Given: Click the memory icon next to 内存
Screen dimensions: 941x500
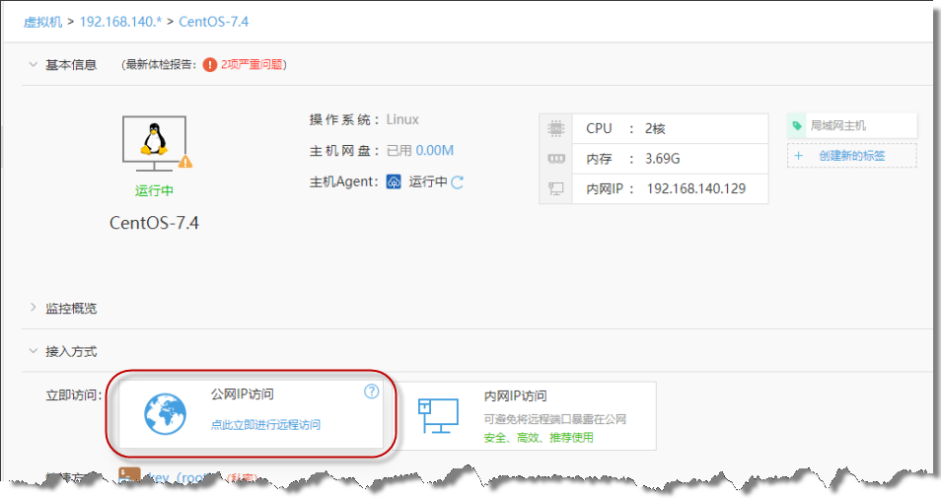Looking at the screenshot, I should pos(556,159).
